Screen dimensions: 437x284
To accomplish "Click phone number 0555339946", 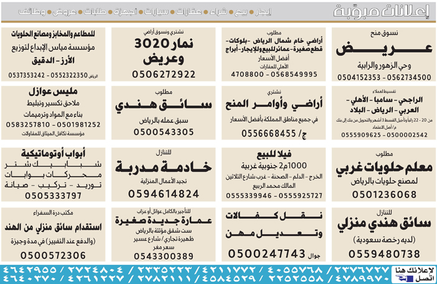I will [x=248, y=196].
